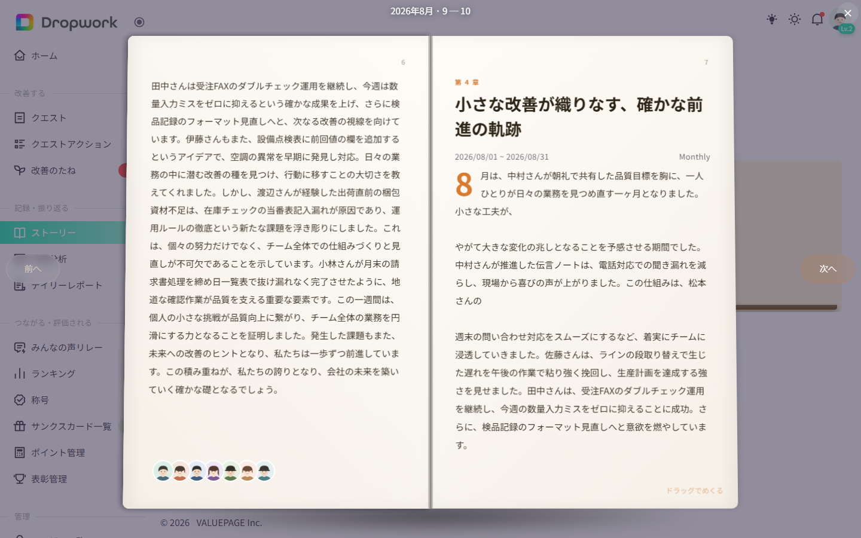This screenshot has height=538, width=861.
Task: Click the 第 4 章 chapter label
Action: click(x=467, y=82)
